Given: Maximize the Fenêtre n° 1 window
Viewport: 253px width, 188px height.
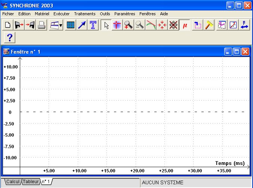Looking at the screenshot, I should coord(237,52).
